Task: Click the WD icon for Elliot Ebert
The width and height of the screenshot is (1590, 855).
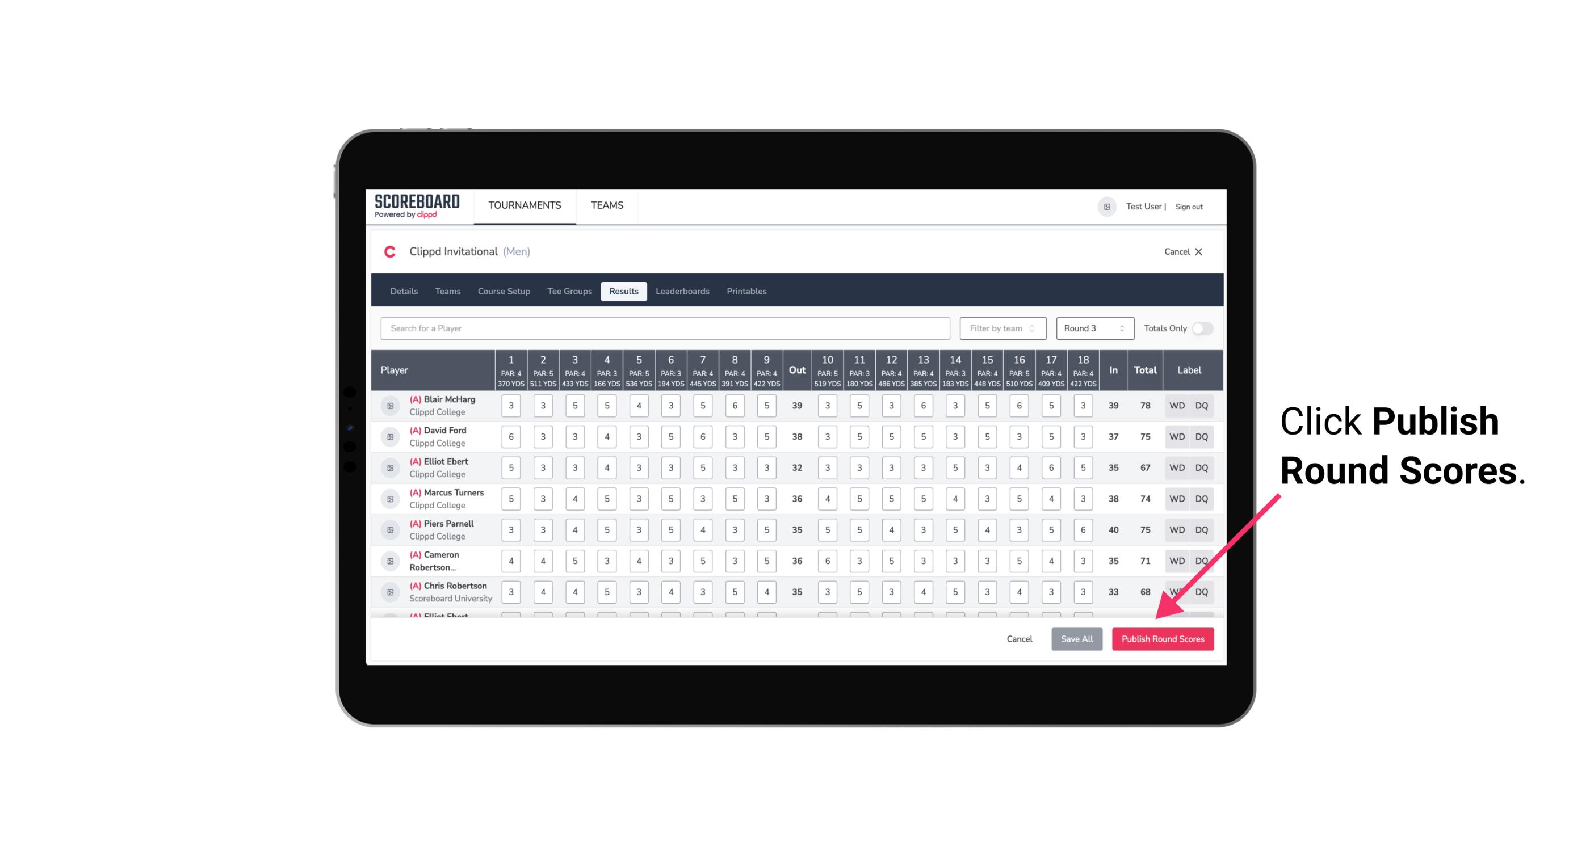Action: (x=1177, y=467)
